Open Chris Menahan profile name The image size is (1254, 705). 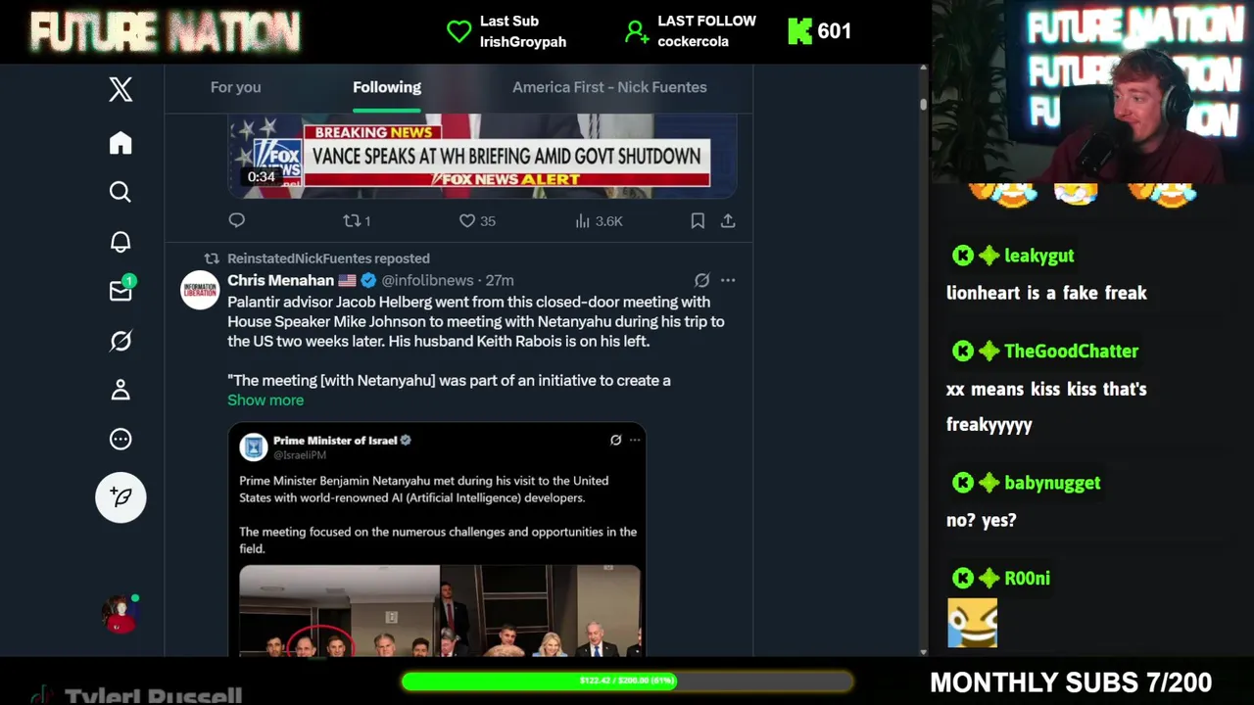tap(281, 280)
